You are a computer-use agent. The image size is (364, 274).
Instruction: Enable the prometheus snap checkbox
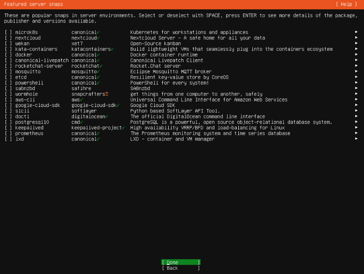click(8, 133)
